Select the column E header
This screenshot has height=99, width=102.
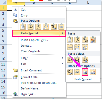coord(88,2)
